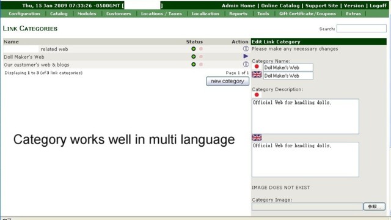Screen dimensions: 391x220
Task: Click the English Category Description textarea
Action: point(305,159)
